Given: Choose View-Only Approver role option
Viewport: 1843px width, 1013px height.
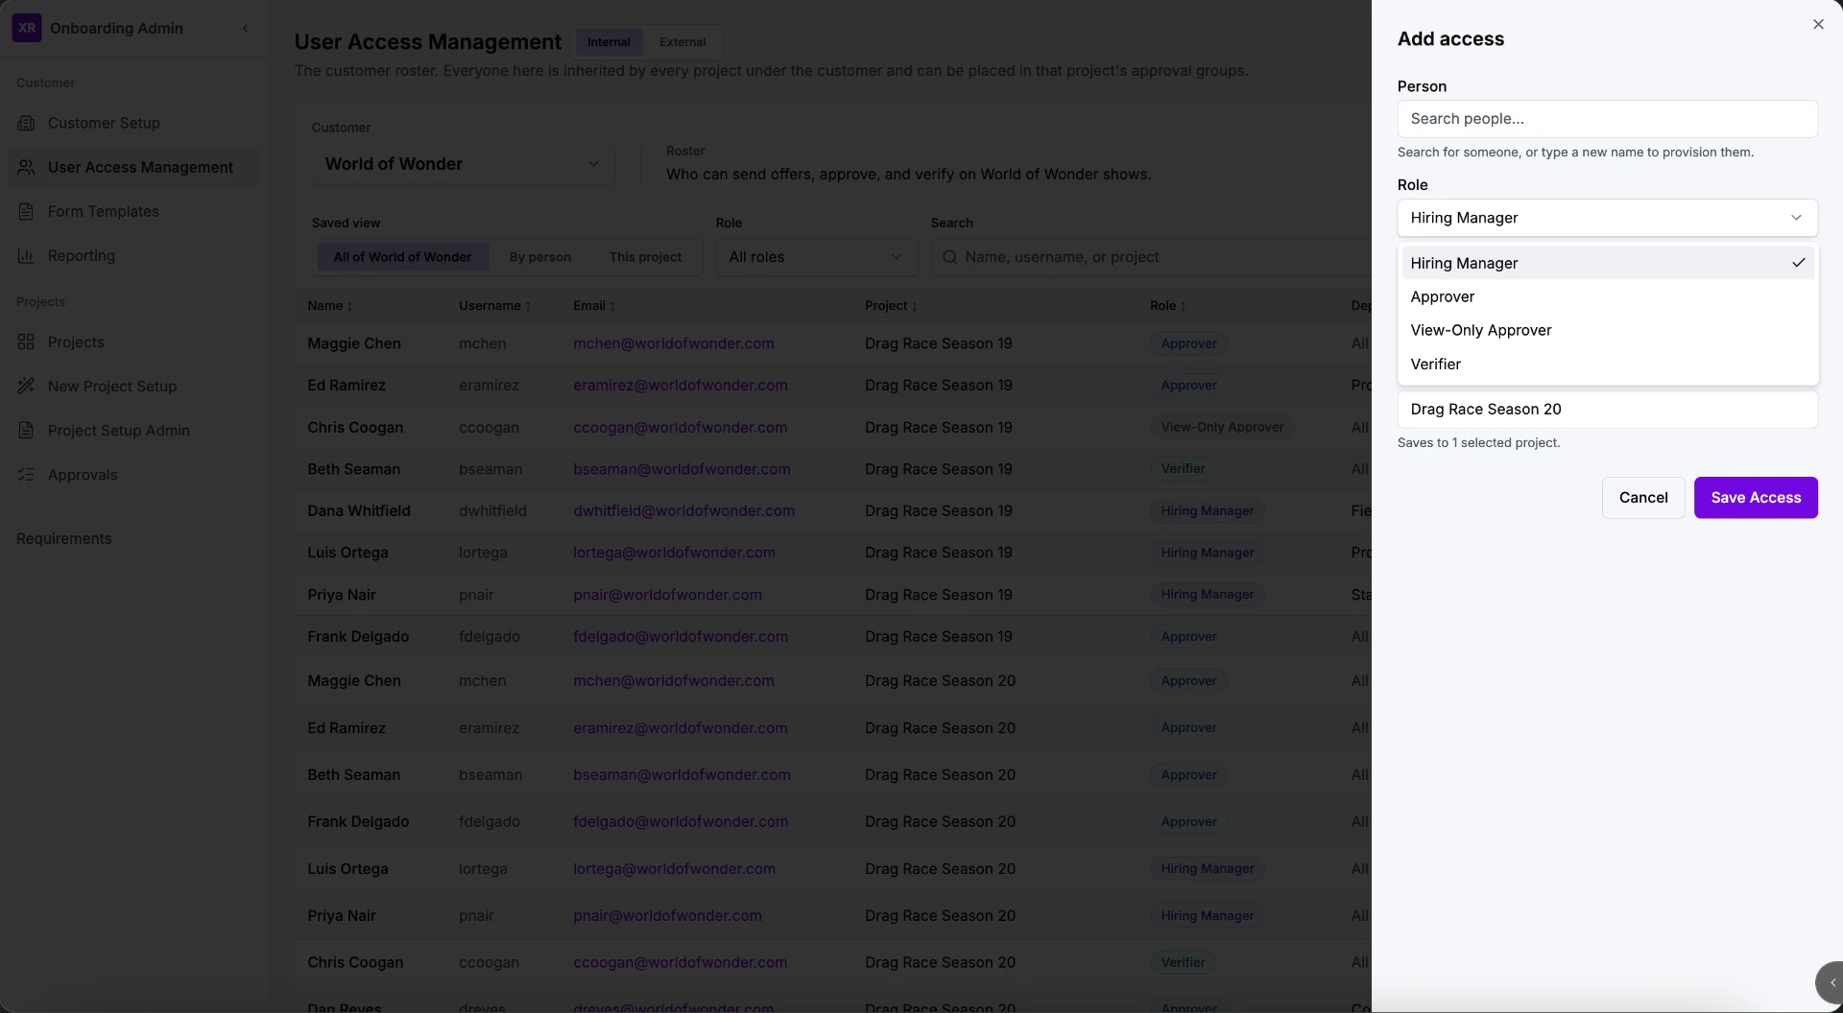Looking at the screenshot, I should click(x=1607, y=330).
